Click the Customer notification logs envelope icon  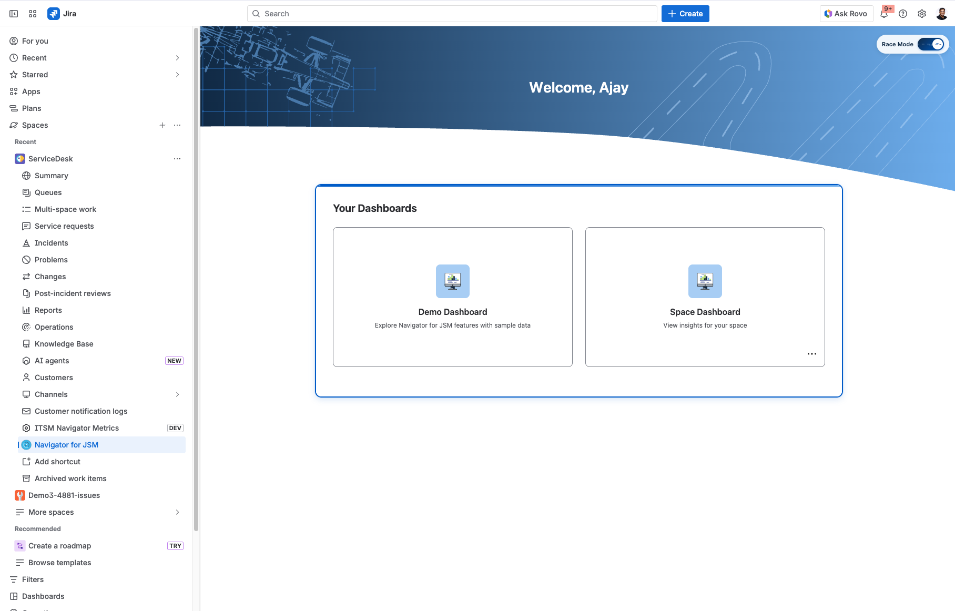click(x=26, y=411)
